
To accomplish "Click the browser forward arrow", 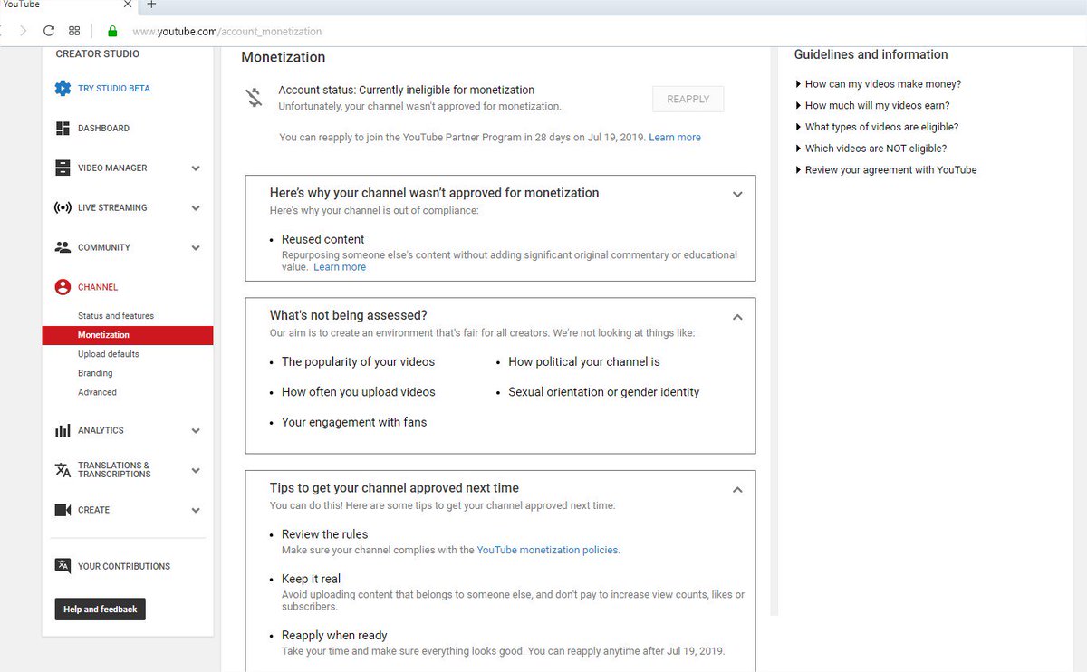I will point(23,31).
